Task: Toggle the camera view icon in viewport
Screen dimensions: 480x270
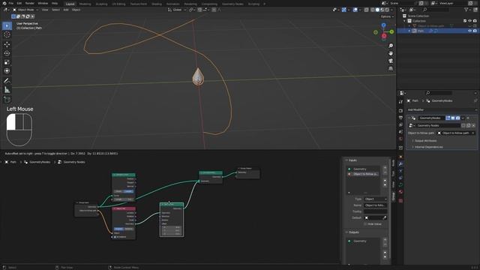Action: click(391, 61)
